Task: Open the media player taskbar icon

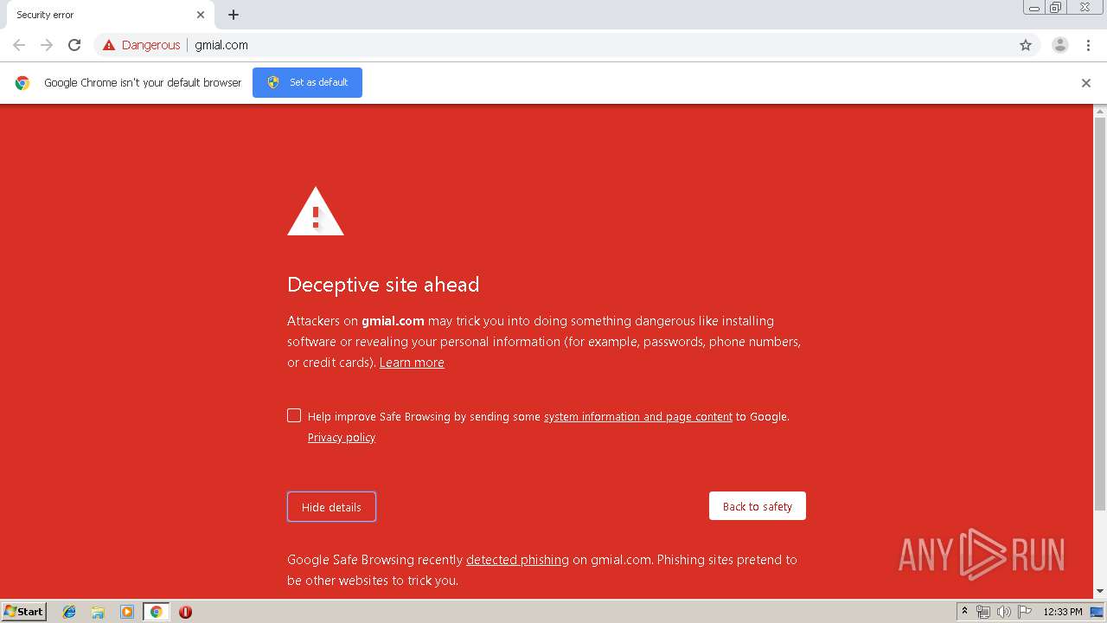Action: [127, 612]
